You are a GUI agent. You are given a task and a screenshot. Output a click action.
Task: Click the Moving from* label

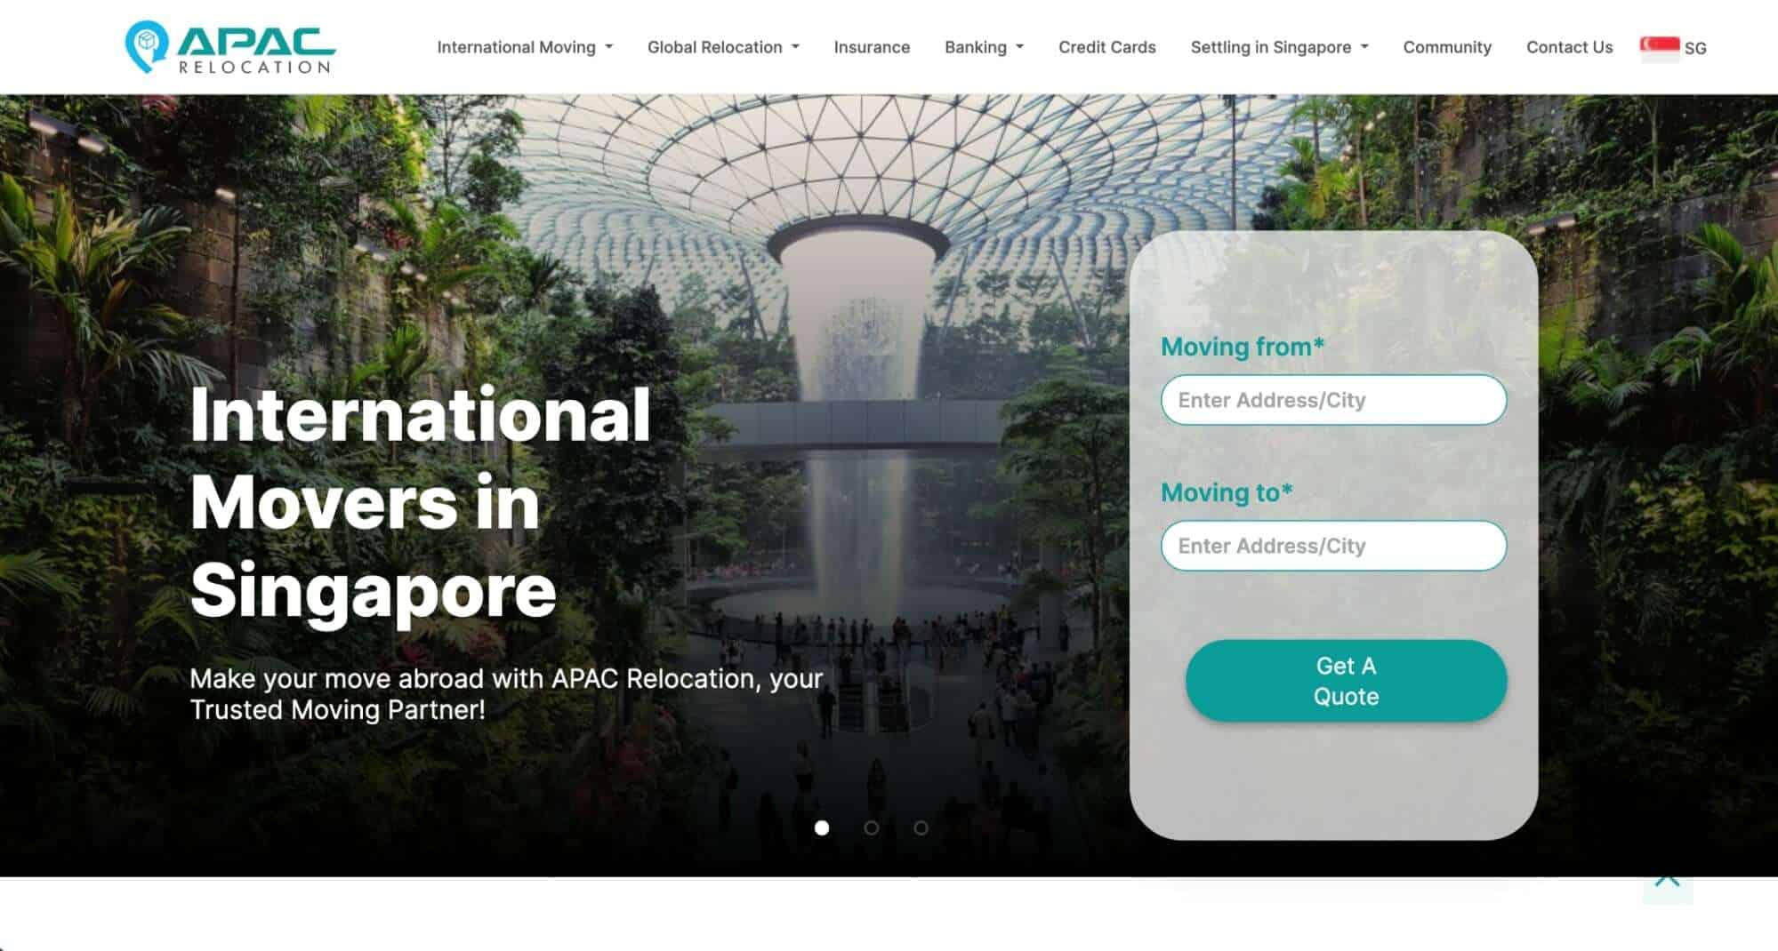coord(1243,347)
